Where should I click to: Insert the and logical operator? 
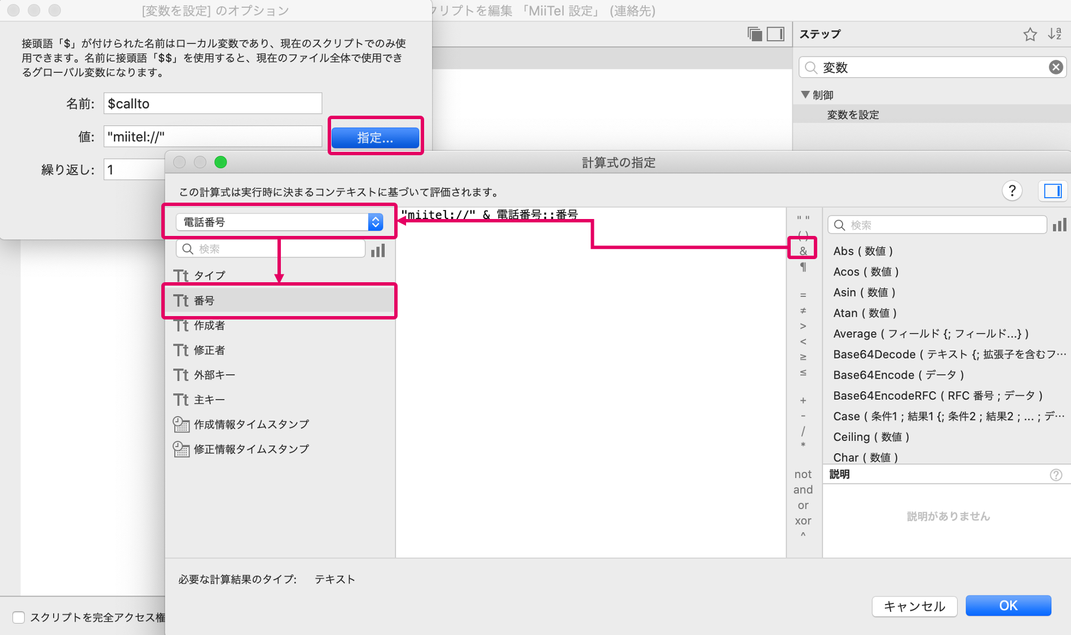[803, 489]
